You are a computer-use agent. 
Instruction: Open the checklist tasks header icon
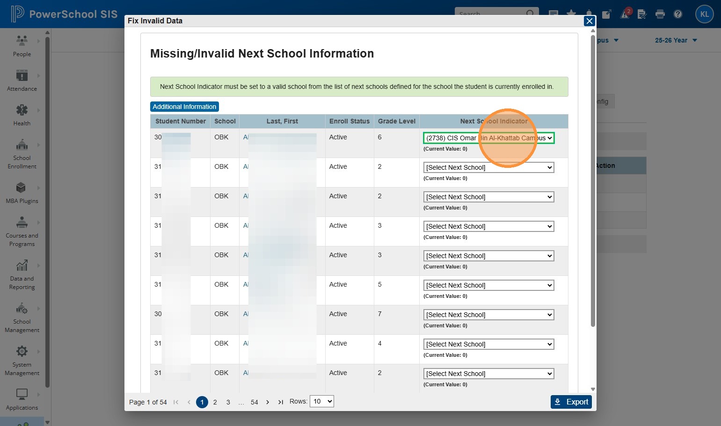[x=642, y=14]
